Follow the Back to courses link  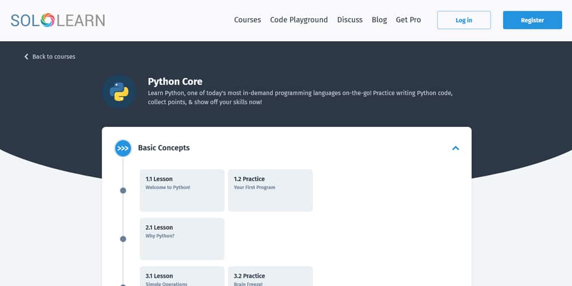coord(53,57)
